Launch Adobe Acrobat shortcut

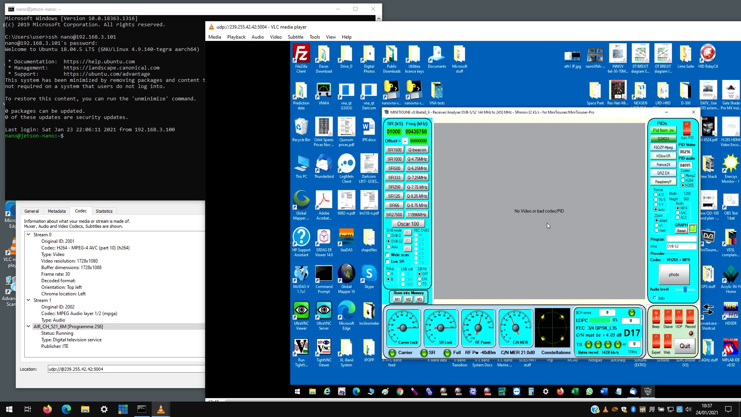(324, 205)
